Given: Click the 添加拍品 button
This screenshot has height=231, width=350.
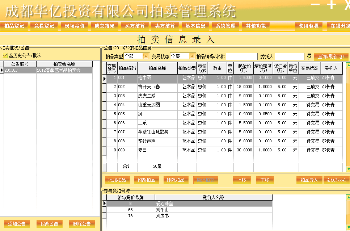Looking at the screenshot, I should tap(117, 180).
